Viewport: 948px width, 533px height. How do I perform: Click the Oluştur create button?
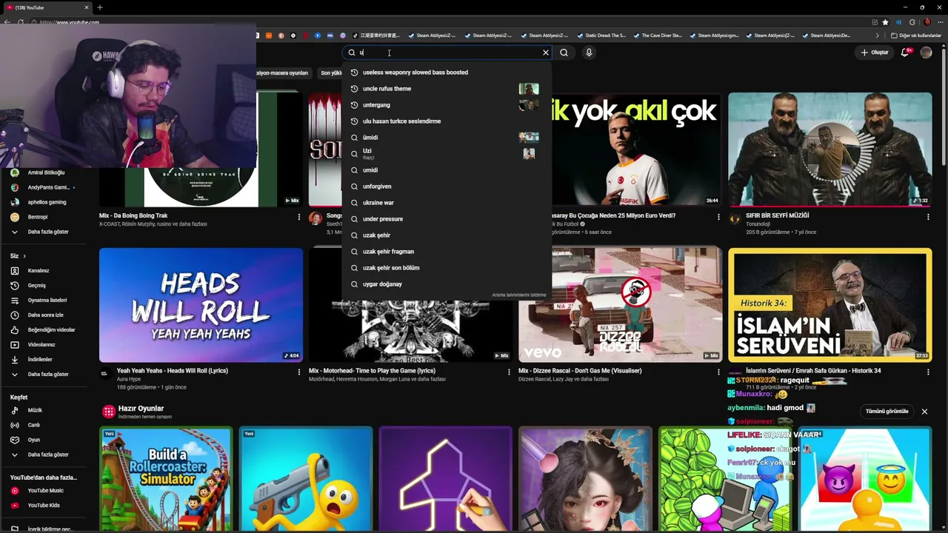tap(874, 53)
